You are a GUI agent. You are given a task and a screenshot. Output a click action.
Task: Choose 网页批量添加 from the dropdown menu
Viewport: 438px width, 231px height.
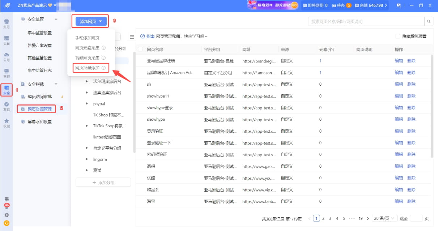click(x=87, y=68)
